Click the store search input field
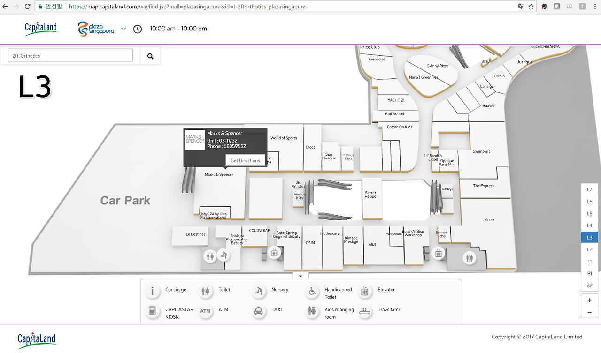Viewport: 601px width, 353px height. [x=70, y=56]
